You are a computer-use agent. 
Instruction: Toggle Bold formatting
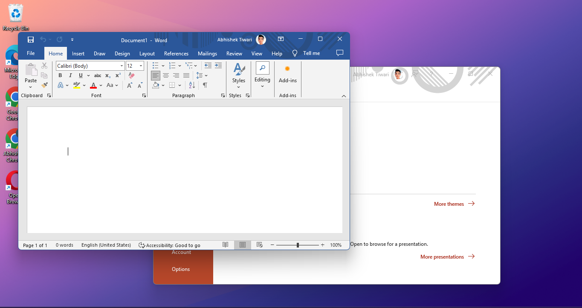pyautogui.click(x=60, y=75)
